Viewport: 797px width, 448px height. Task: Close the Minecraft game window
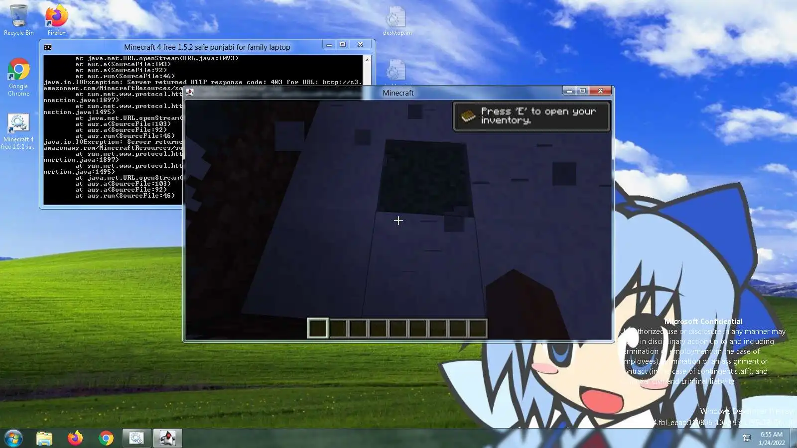point(601,91)
